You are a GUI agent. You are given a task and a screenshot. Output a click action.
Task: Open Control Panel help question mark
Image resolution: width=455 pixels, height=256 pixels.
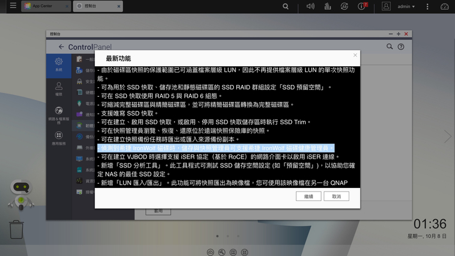pos(401,47)
